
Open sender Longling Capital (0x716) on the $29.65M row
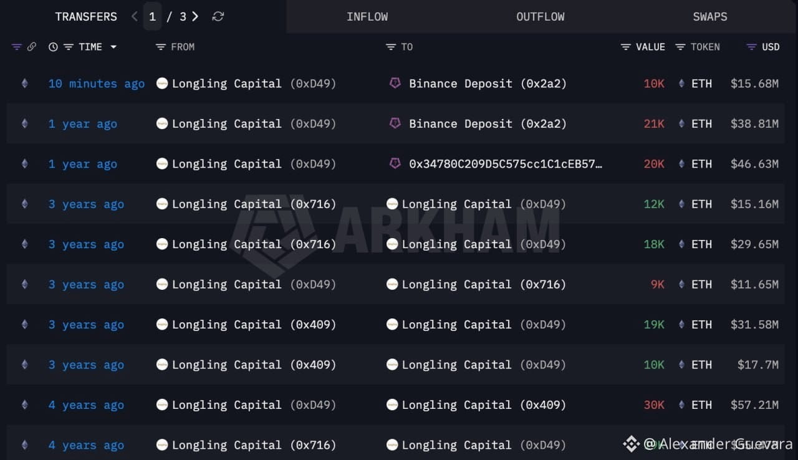[x=254, y=244]
